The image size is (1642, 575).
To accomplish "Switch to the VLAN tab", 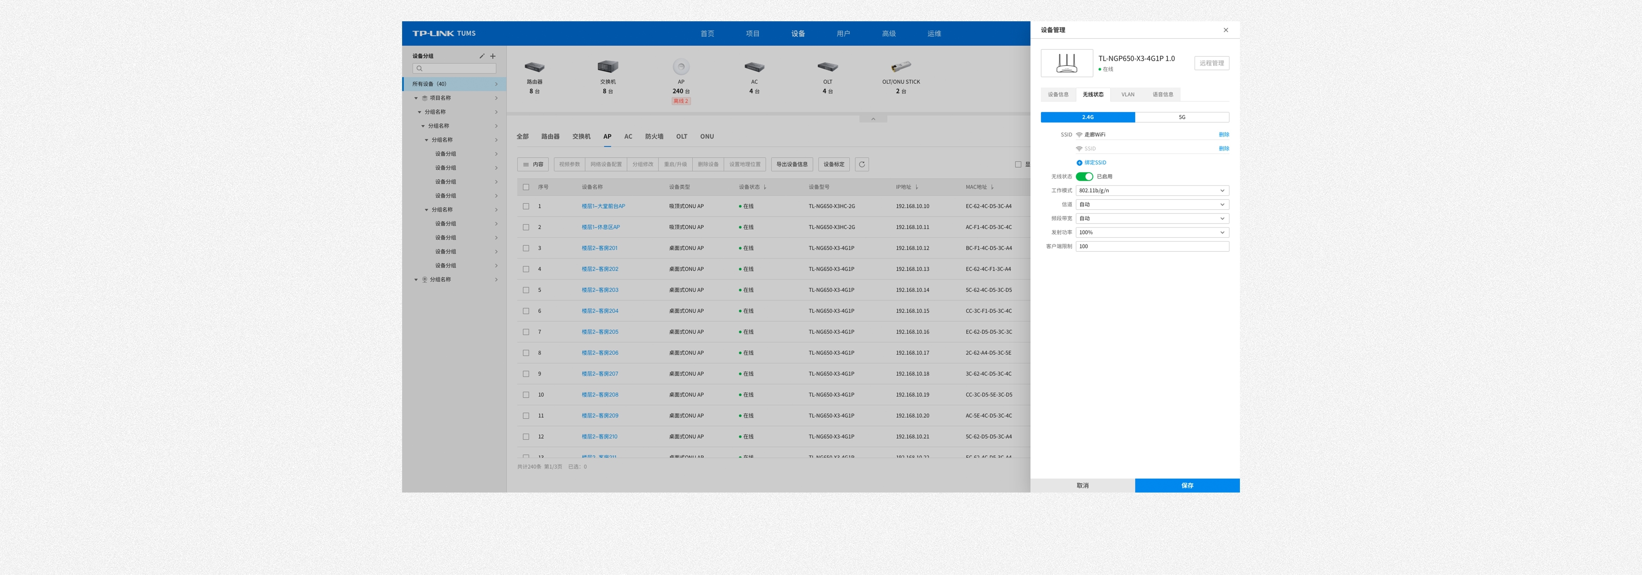I will pyautogui.click(x=1128, y=94).
